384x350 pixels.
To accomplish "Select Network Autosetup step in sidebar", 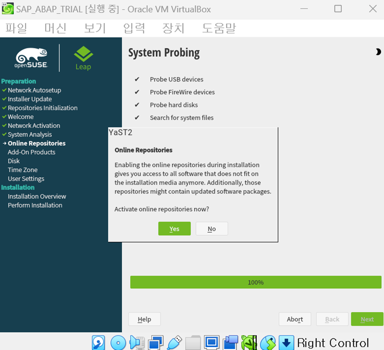I will 34,90.
